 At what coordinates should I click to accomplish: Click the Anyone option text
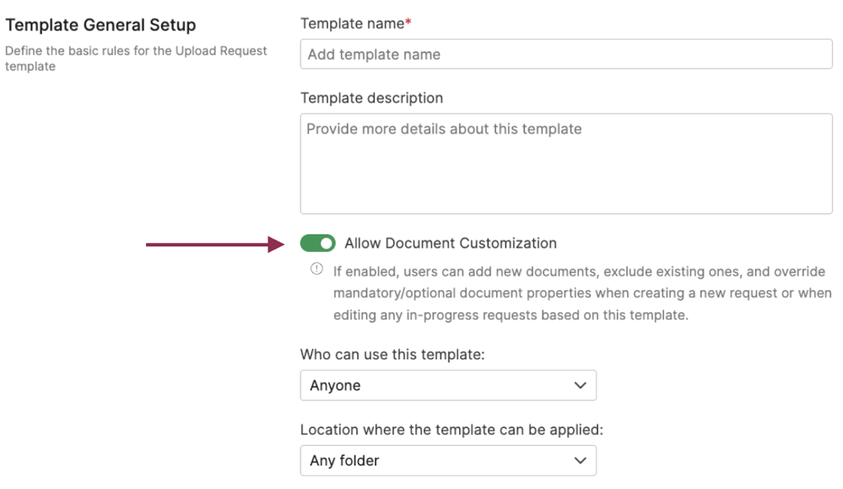[x=338, y=385]
